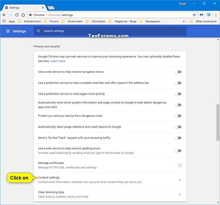Open a new tab
Viewport: 220px width, 205px height.
(51, 8)
